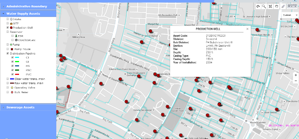Click the bright green GI swatch

[17, 62]
